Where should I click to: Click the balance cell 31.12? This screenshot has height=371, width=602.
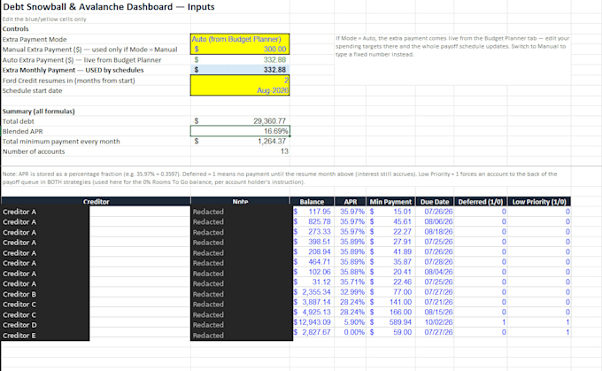coord(312,282)
